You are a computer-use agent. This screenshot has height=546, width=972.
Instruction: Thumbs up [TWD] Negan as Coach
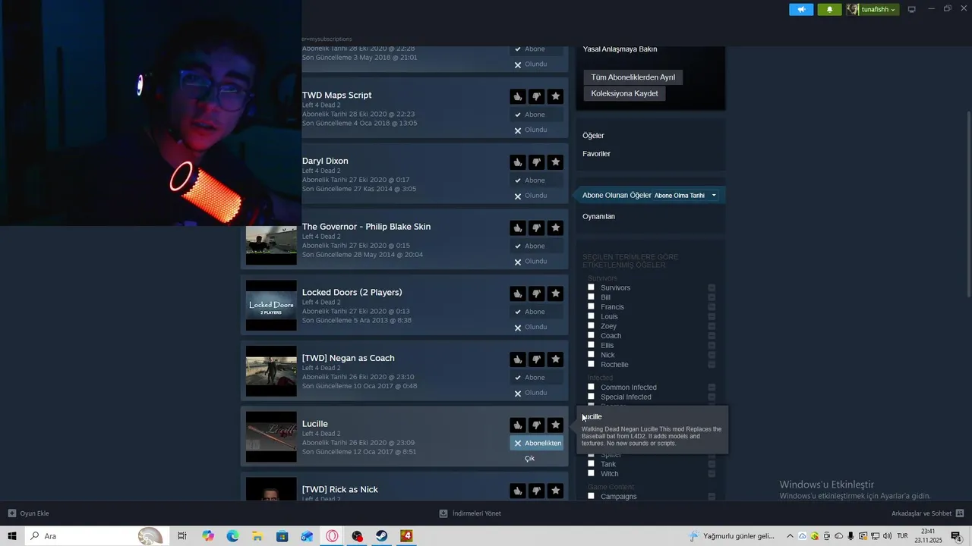pyautogui.click(x=517, y=359)
